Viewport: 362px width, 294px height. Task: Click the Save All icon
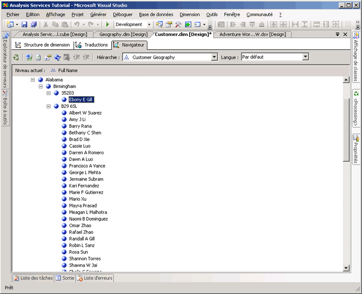pyautogui.click(x=34, y=25)
